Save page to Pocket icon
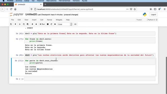The image size is (167, 94). tap(131, 9)
